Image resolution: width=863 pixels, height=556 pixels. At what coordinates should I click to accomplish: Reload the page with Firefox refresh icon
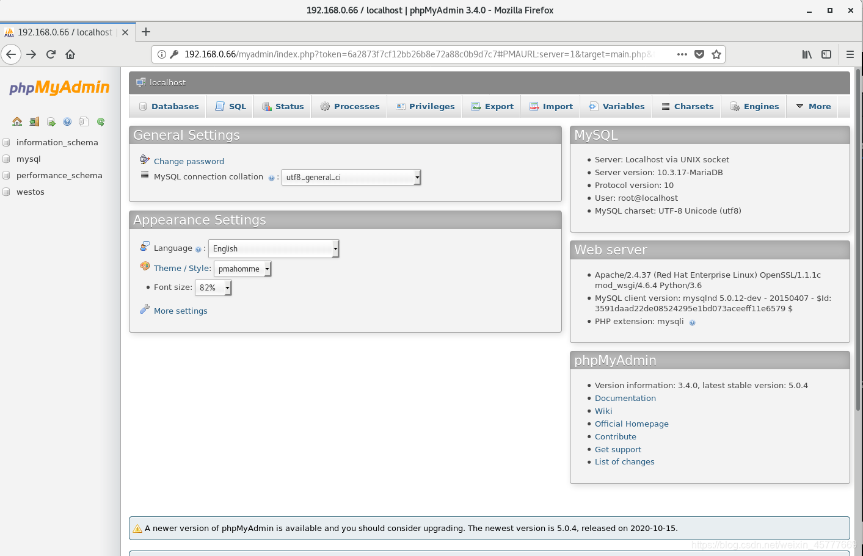[x=51, y=54]
